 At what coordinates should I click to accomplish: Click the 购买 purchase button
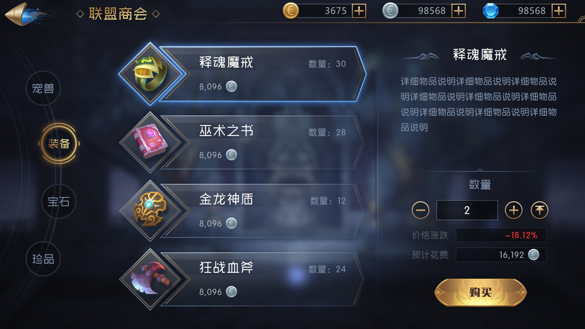click(x=480, y=292)
